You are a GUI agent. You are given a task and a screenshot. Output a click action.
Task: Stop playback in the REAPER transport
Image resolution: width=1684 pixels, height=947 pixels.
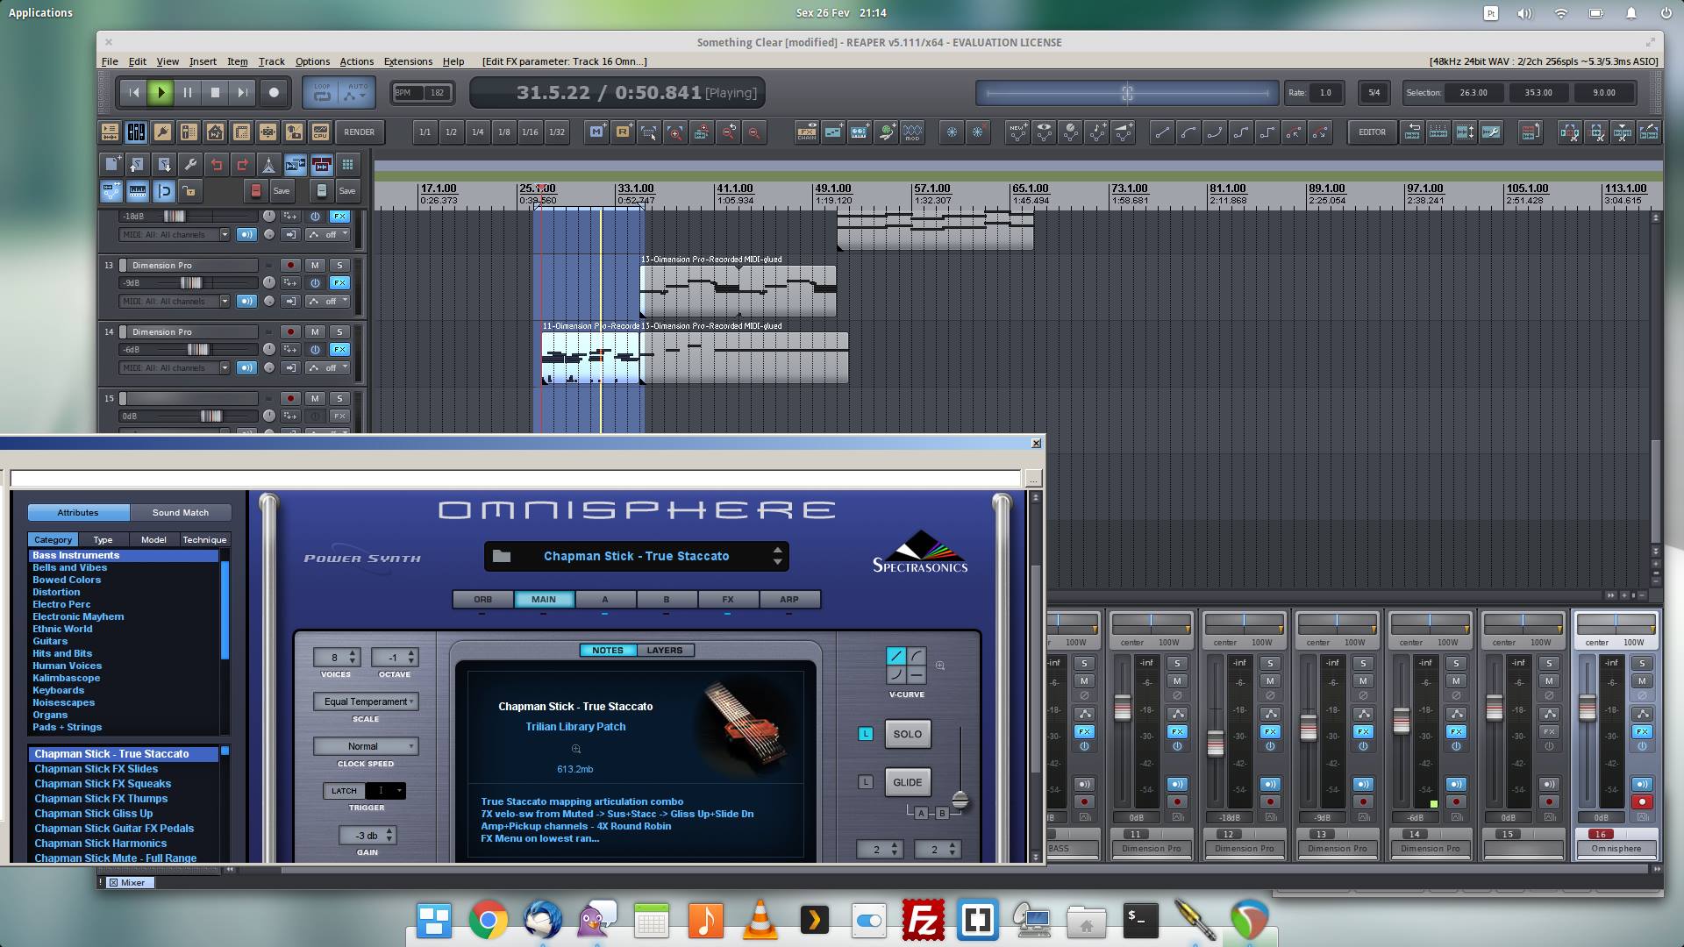click(215, 92)
